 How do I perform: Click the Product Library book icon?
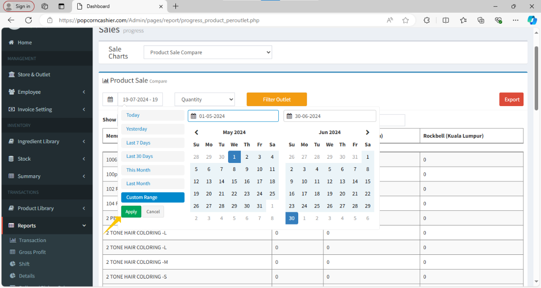coord(11,208)
